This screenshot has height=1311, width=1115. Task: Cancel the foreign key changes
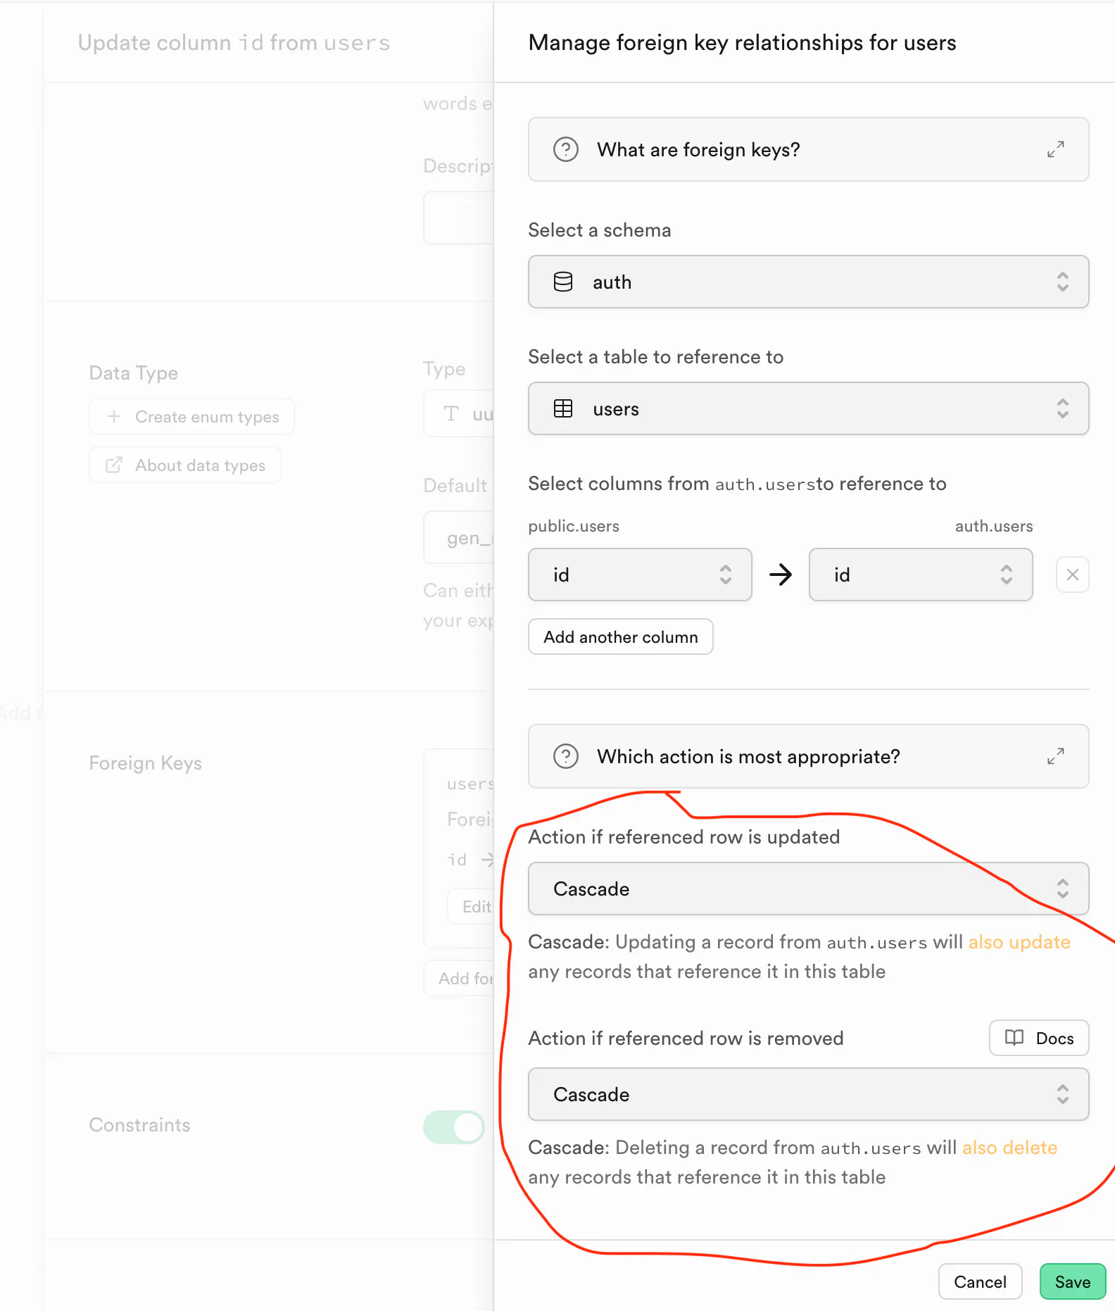pos(979,1281)
